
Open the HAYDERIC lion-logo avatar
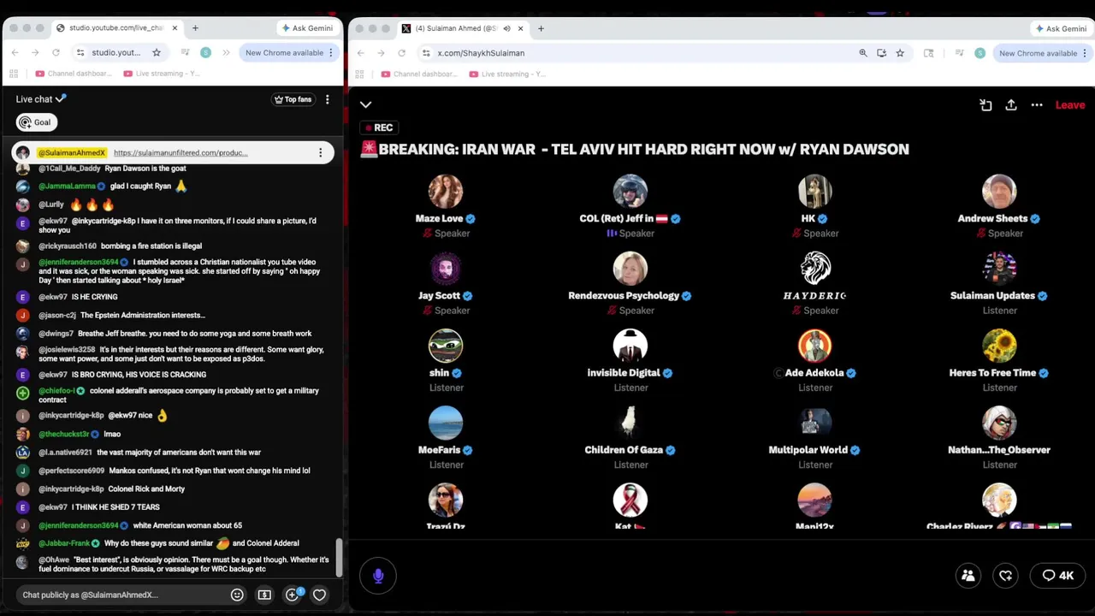(815, 269)
